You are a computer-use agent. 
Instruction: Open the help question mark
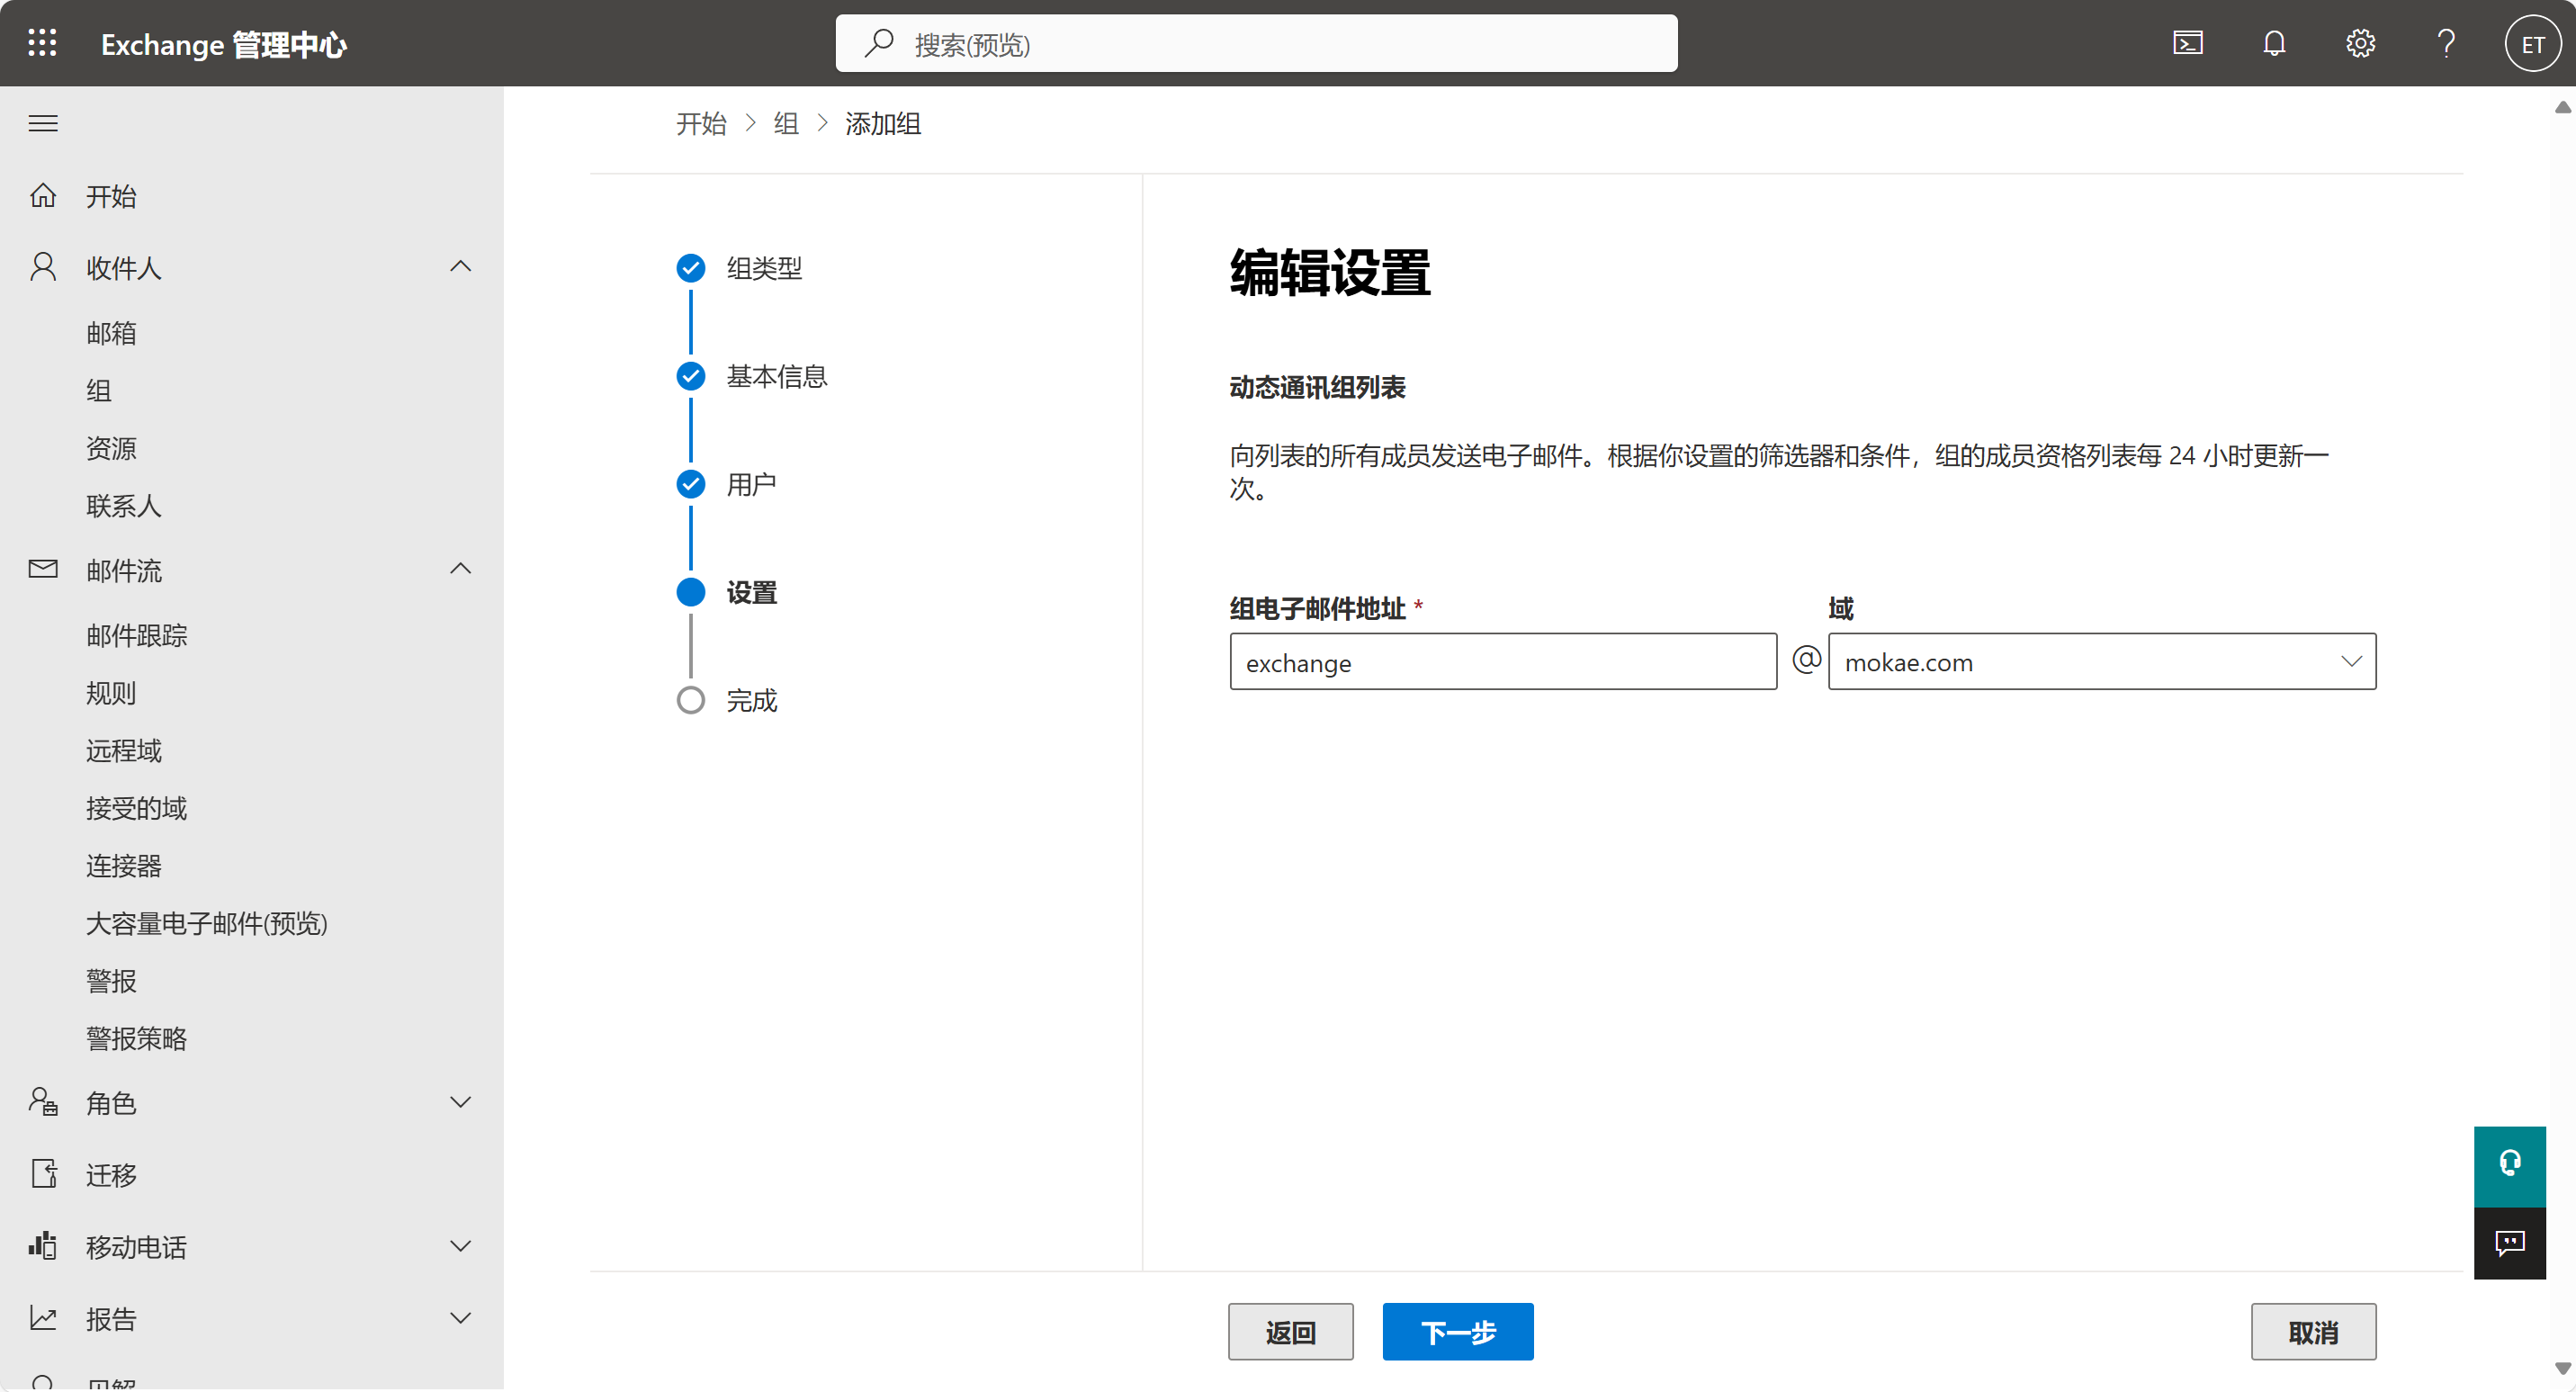click(2446, 43)
